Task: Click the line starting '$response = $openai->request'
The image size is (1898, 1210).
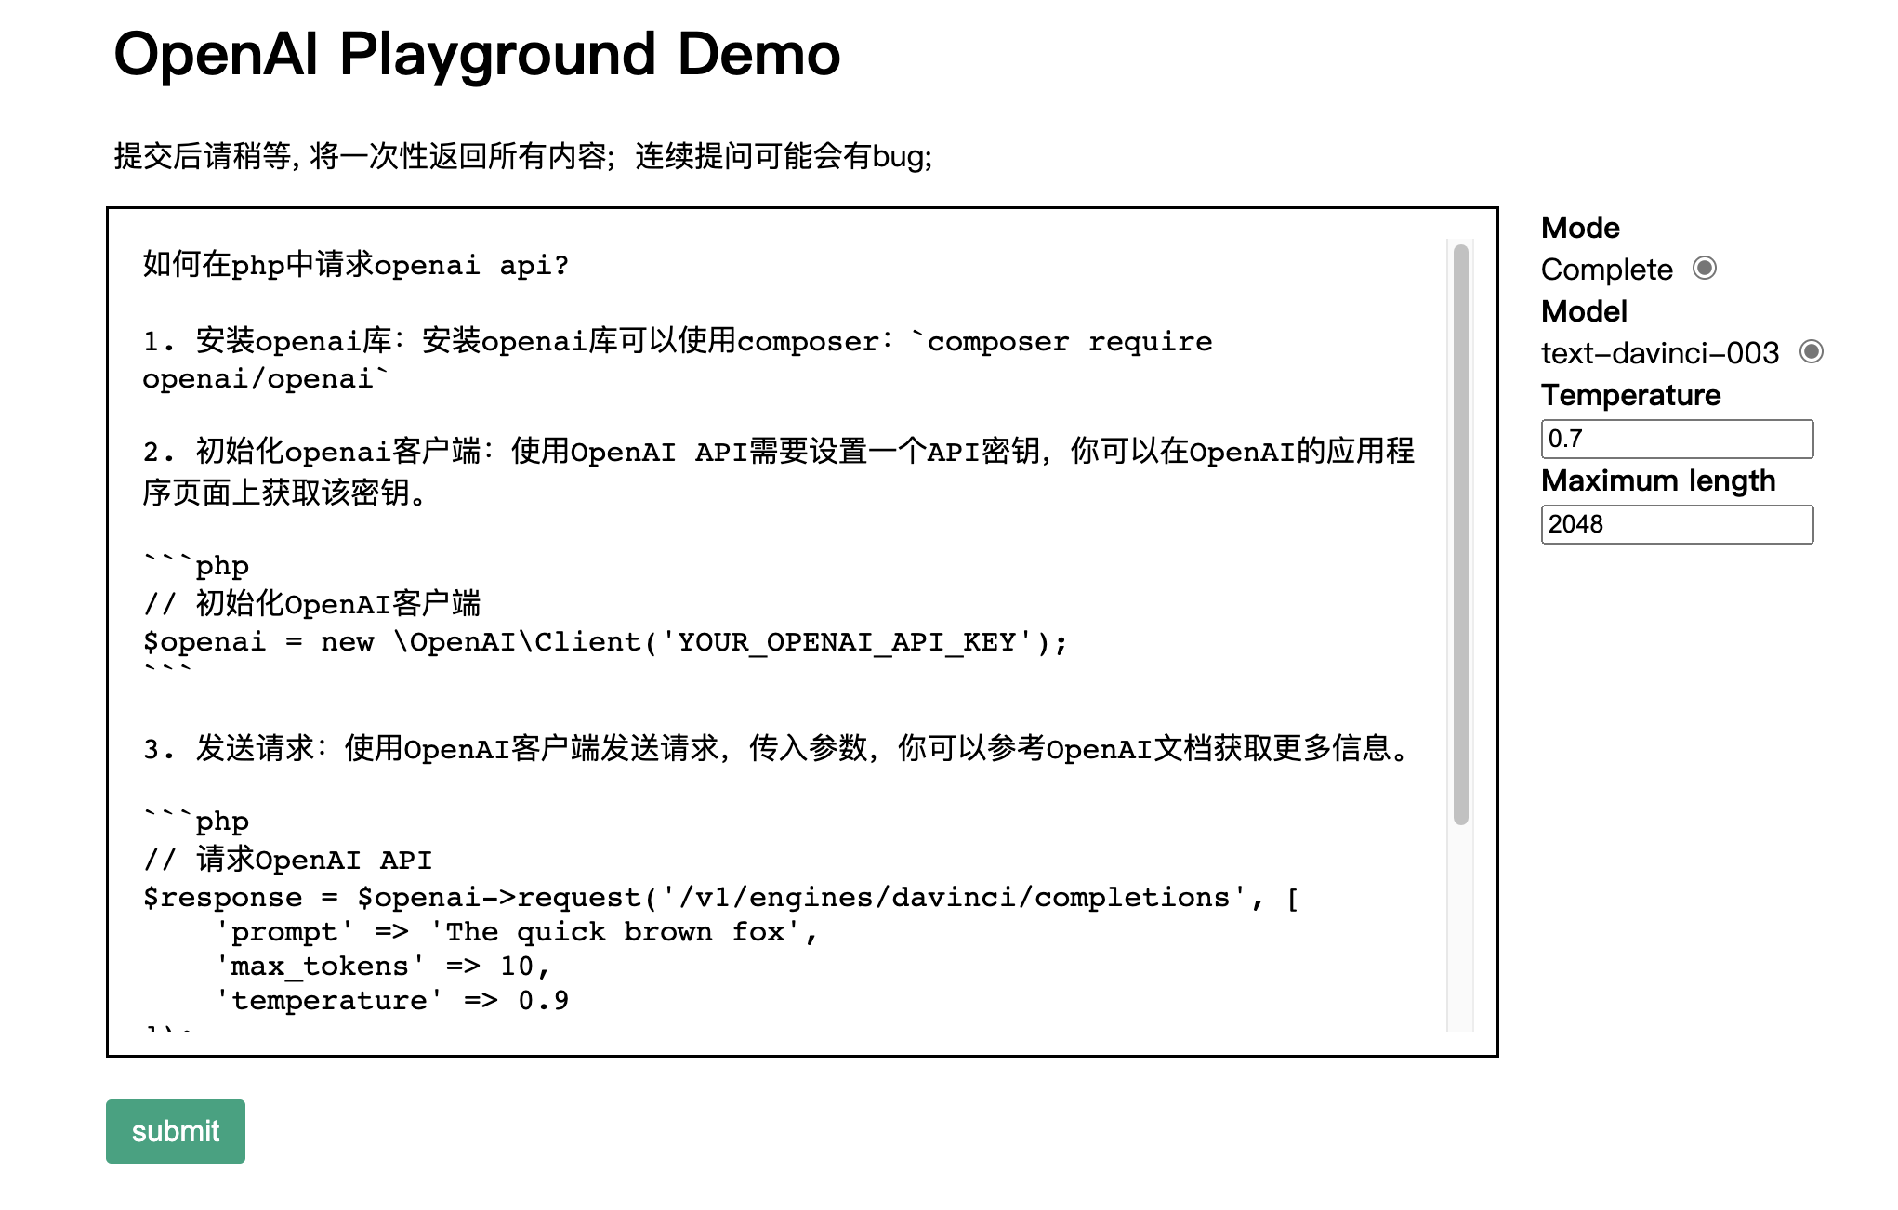Action: click(x=721, y=898)
